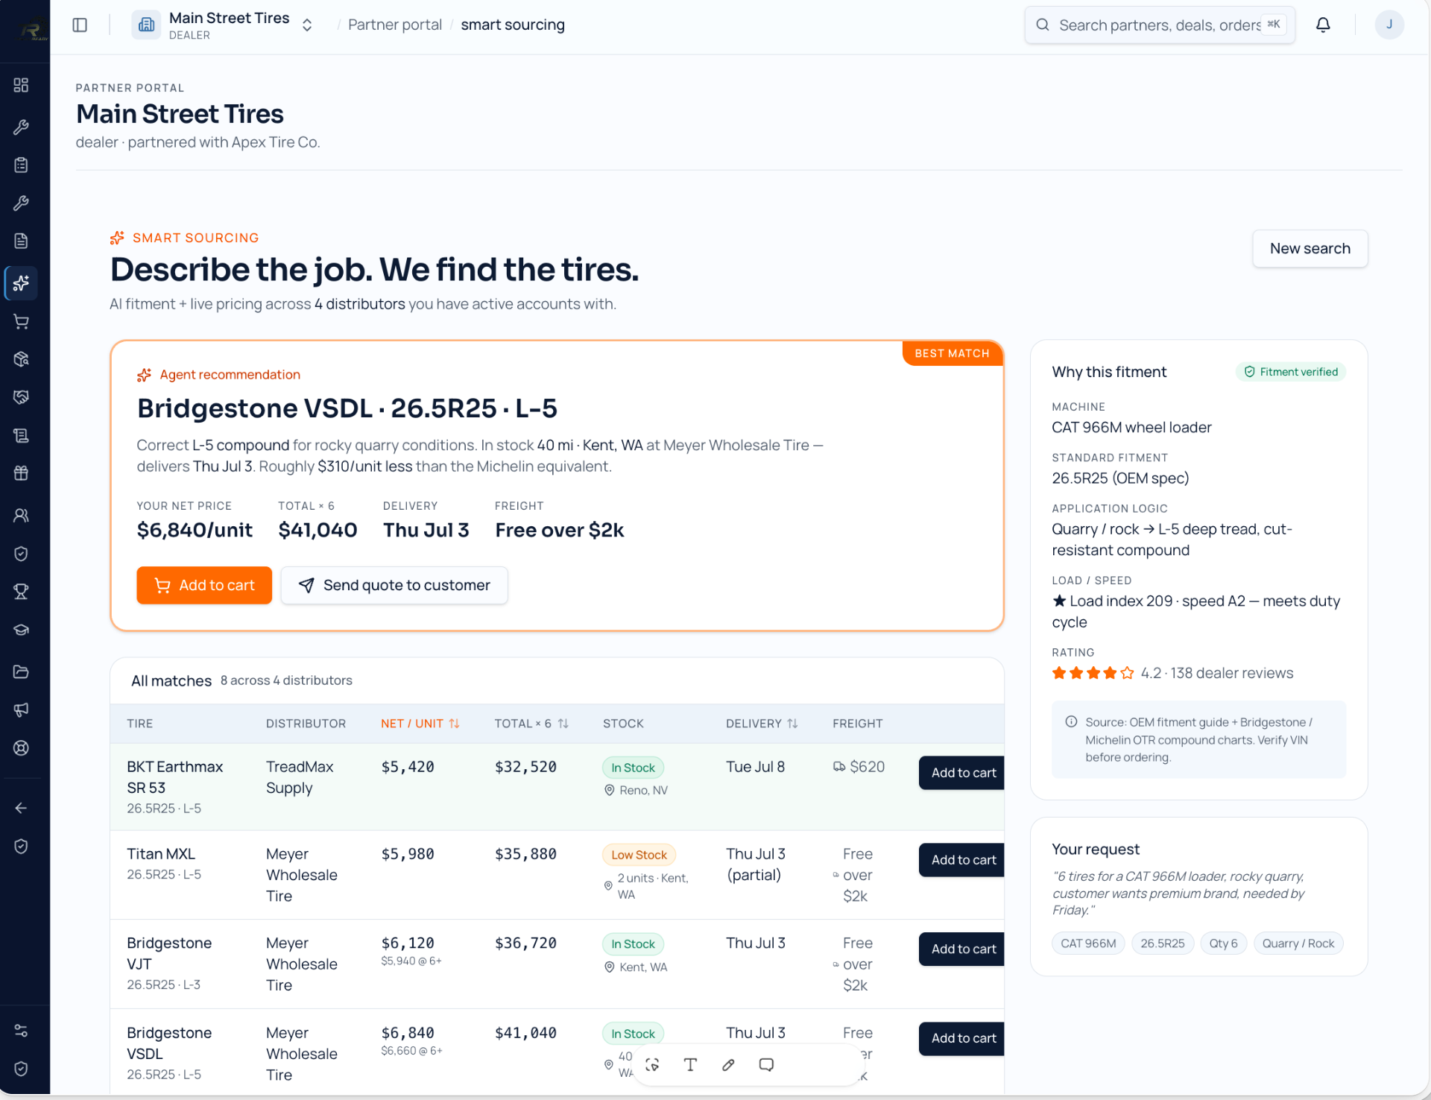
Task: Add Bridgestone VJT to cart
Action: point(962,949)
